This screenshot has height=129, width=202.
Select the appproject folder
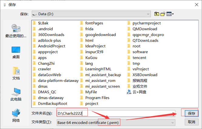click(45, 52)
